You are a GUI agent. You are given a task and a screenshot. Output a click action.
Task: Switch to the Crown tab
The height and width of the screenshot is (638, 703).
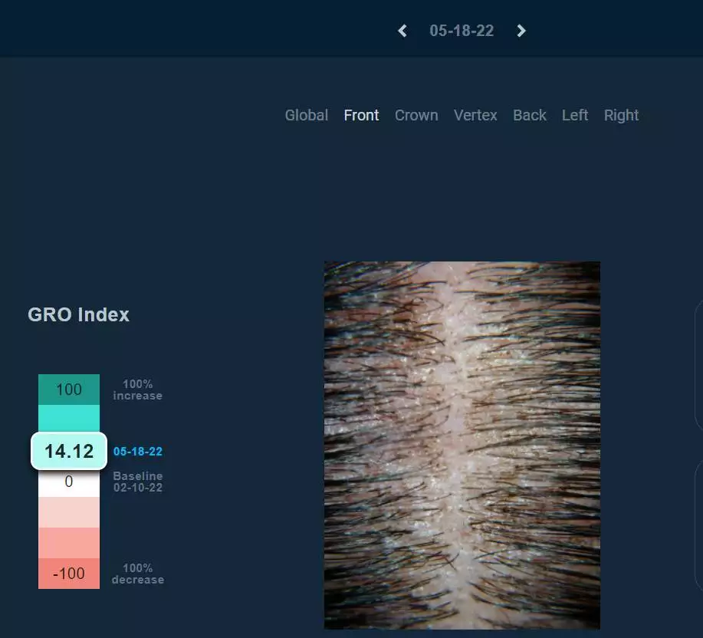coord(416,115)
